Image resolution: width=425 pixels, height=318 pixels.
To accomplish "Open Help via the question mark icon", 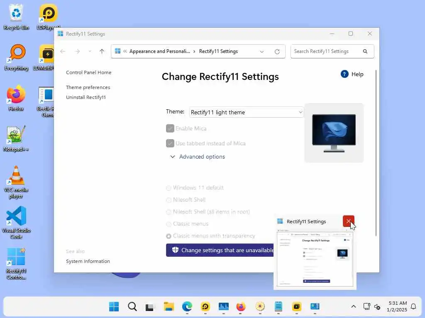I will click(x=344, y=74).
